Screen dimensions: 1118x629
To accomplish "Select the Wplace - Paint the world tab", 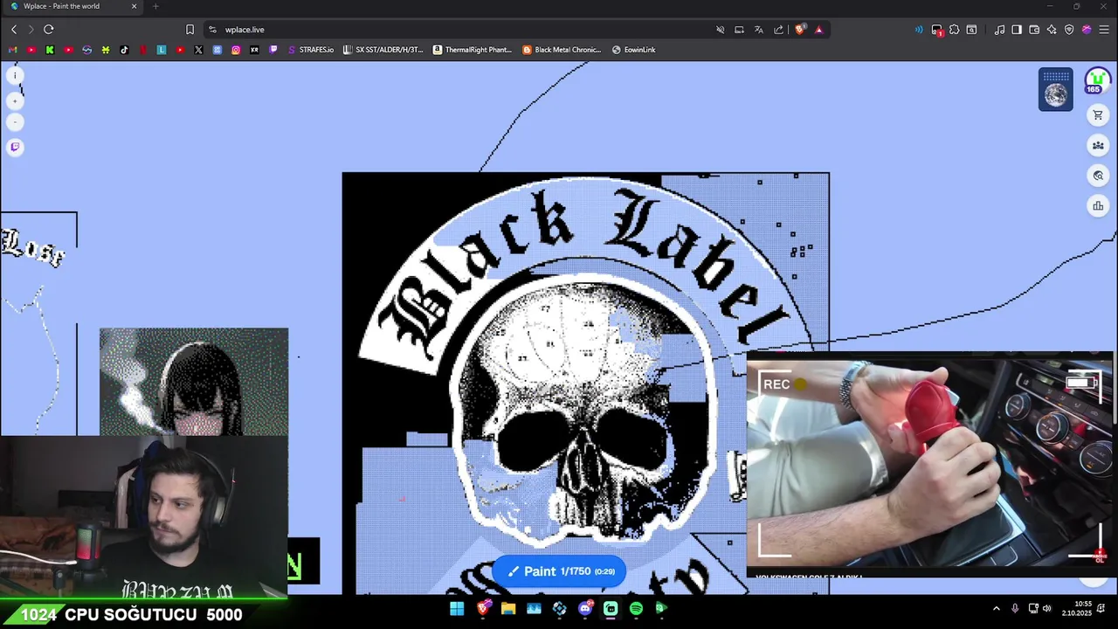I will tap(73, 6).
